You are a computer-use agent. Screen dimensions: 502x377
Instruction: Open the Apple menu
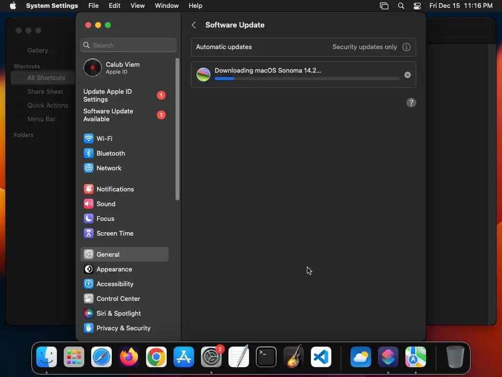point(13,6)
